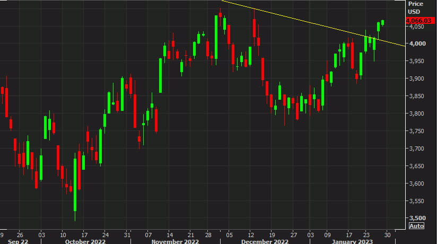The image size is (437, 244).
Task: Select the 30 date tick in January
Action: coord(387,233)
